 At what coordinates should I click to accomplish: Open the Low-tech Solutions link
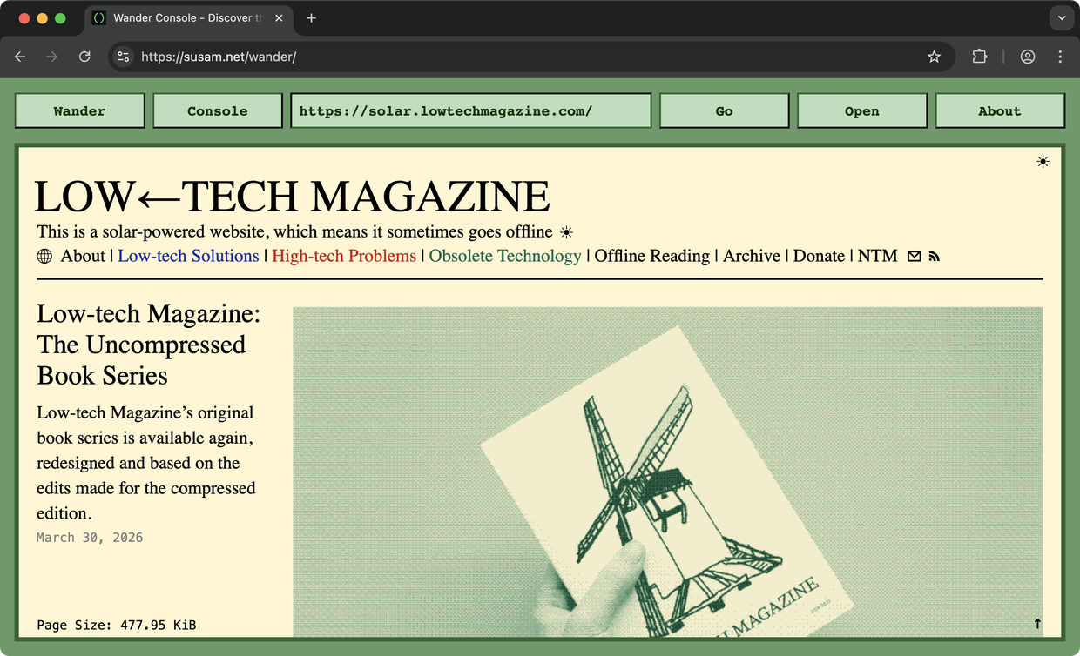point(188,256)
